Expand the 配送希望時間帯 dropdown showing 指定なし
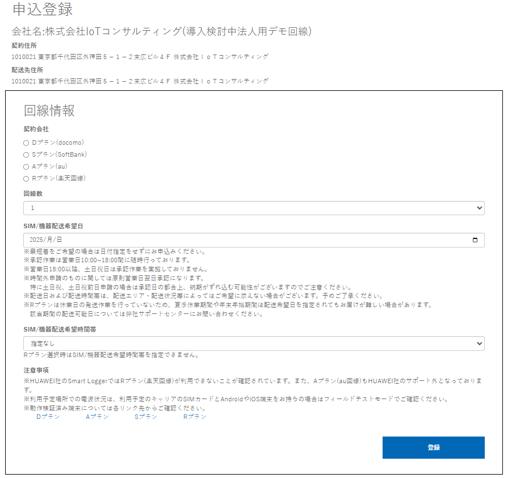This screenshot has height=478, width=512. click(254, 343)
